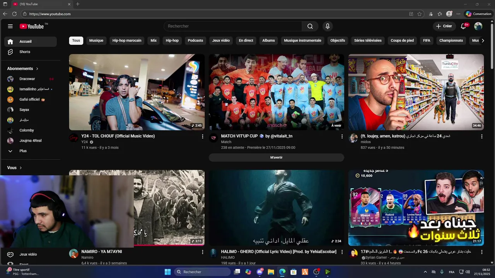The height and width of the screenshot is (278, 495).
Task: Select the En direct filter chip
Action: (x=246, y=41)
